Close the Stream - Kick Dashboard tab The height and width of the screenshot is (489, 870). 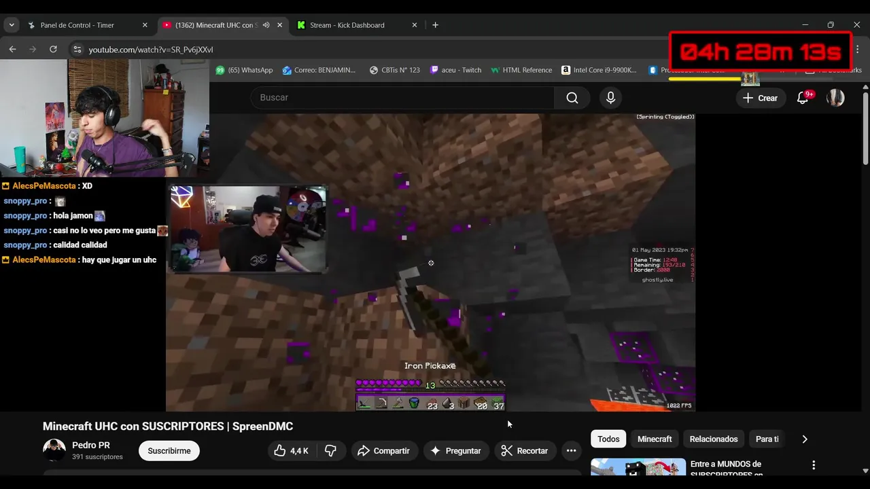415,25
